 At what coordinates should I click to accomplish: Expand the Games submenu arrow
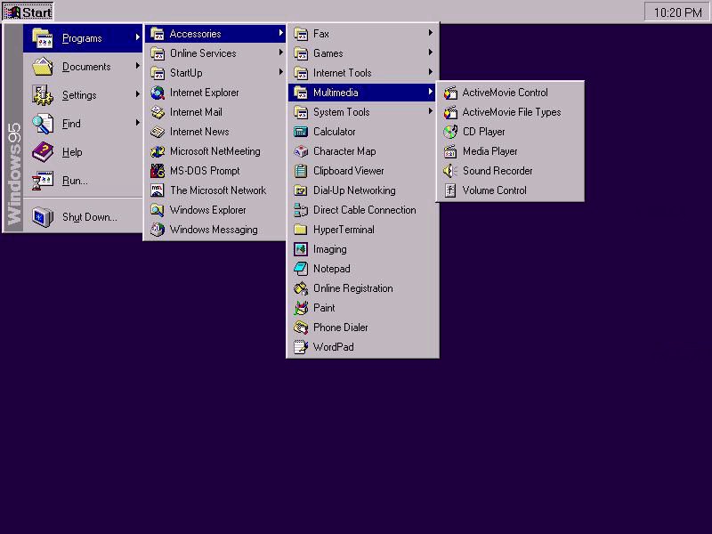click(431, 53)
